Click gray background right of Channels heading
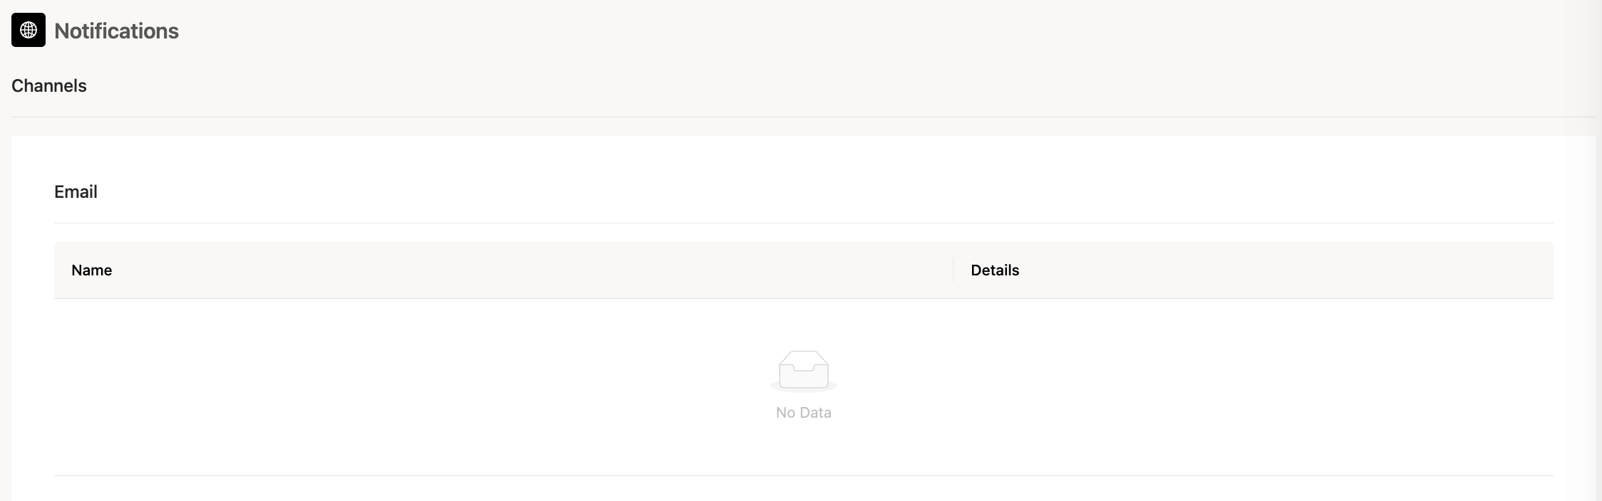Image resolution: width=1602 pixels, height=501 pixels. pyautogui.click(x=841, y=85)
